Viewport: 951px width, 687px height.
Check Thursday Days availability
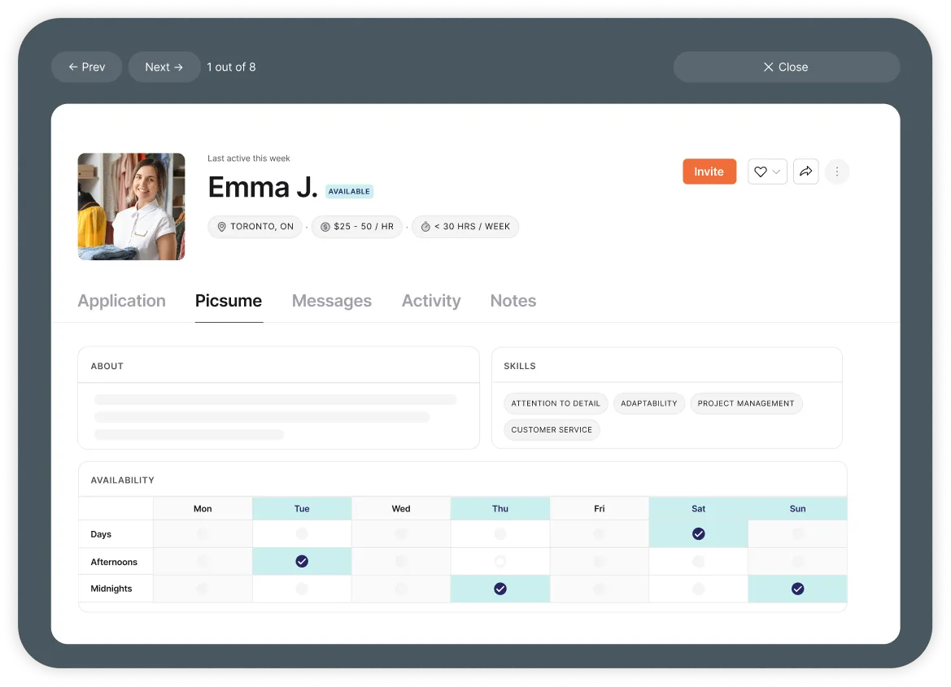click(x=500, y=534)
